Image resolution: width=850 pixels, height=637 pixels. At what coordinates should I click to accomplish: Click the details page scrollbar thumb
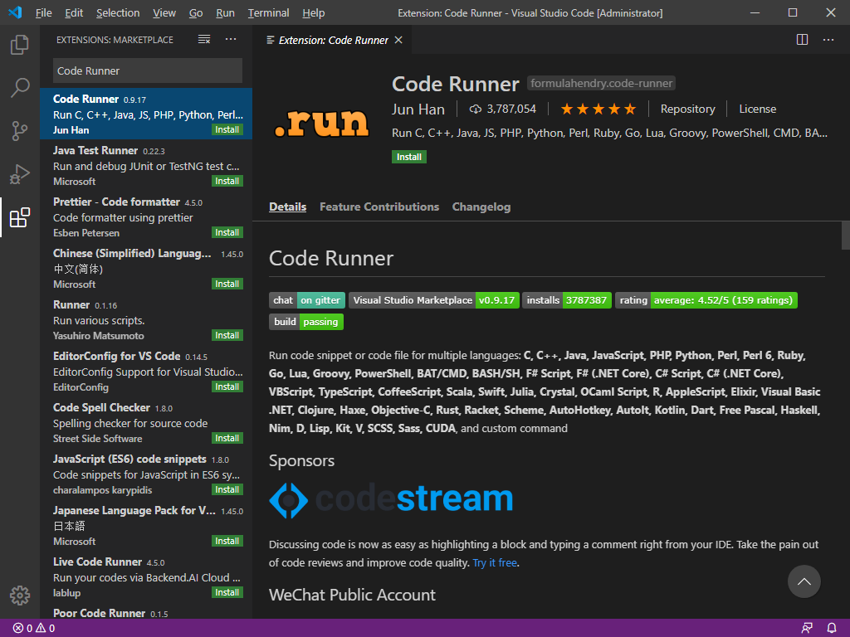pyautogui.click(x=845, y=235)
